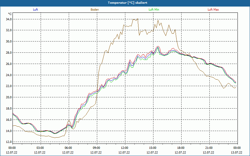Image resolution: width=250 pixels, height=156 pixels.
Task: Click the 16,0 y-axis value
Action: click(9, 120)
